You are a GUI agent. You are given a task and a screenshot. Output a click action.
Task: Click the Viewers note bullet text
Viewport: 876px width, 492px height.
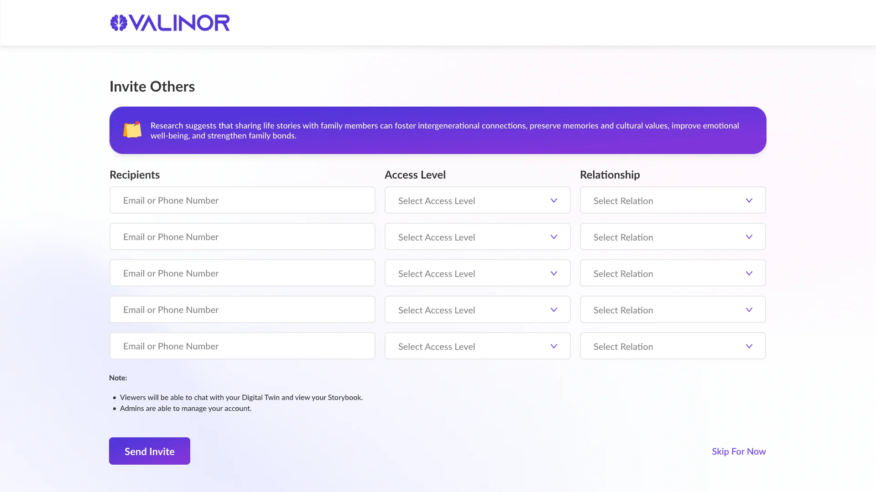241,397
